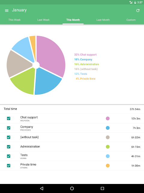Switch to the This Week tab

click(14, 20)
